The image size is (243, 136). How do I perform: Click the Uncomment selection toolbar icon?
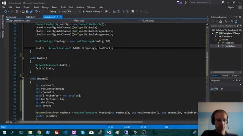click(x=128, y=12)
